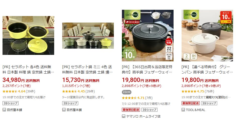Select the 22cm size tag
Screen dimensions: 236x120
[127, 92]
